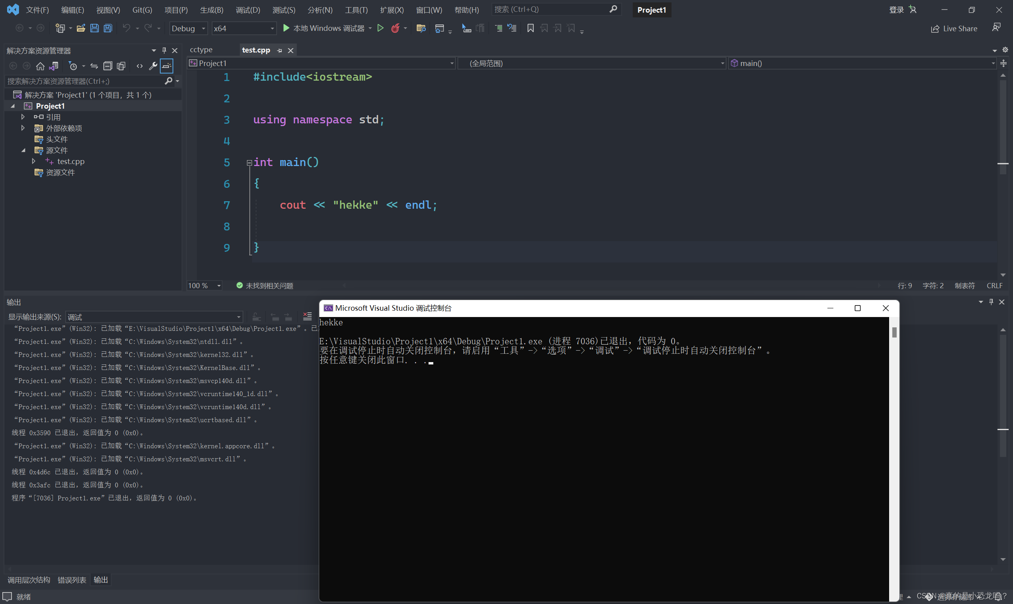Toggle pin on Solution Explorer panel
This screenshot has width=1013, height=604.
tap(164, 51)
